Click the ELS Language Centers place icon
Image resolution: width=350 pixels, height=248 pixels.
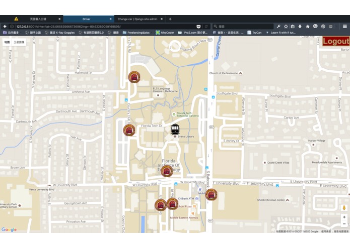pyautogui.click(x=158, y=95)
